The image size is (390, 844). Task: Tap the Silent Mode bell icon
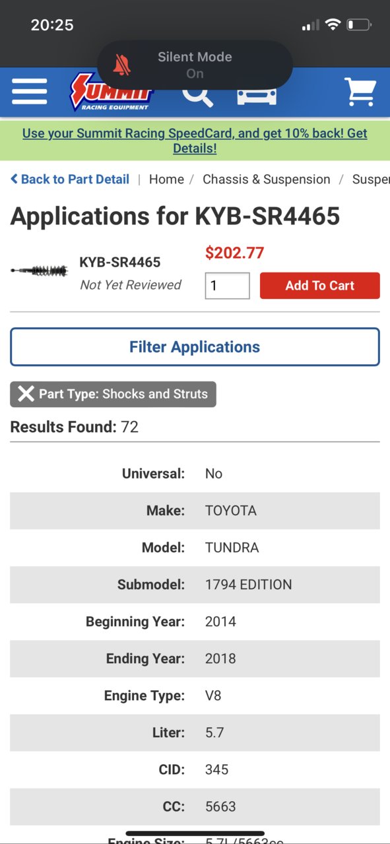click(121, 65)
